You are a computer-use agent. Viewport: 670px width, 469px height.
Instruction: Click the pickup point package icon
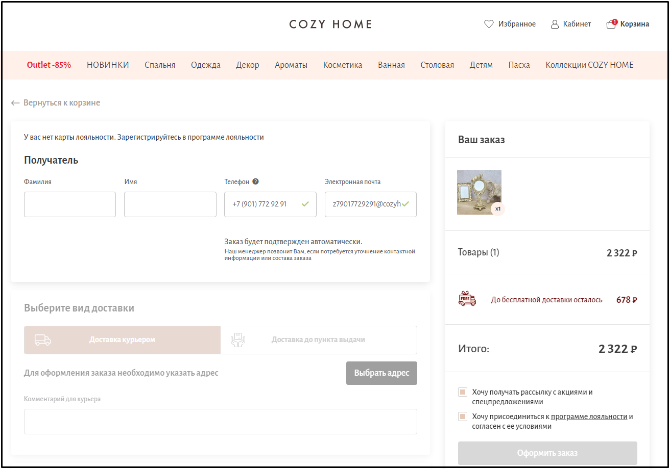[x=238, y=340]
